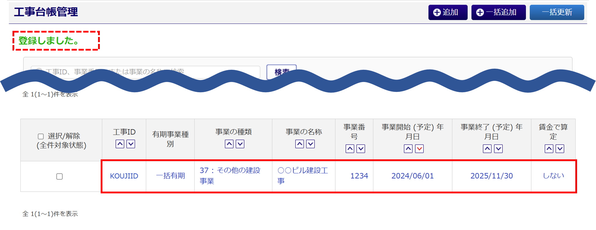Open the KOUJIID construction record link
The height and width of the screenshot is (230, 596).
[124, 176]
